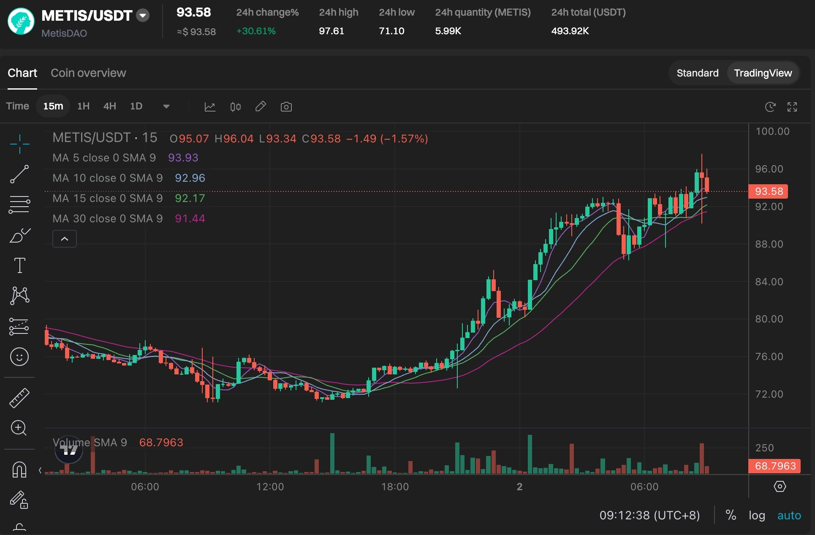Click the MA 30 close indicator legend
Image resolution: width=815 pixels, height=535 pixels.
129,218
